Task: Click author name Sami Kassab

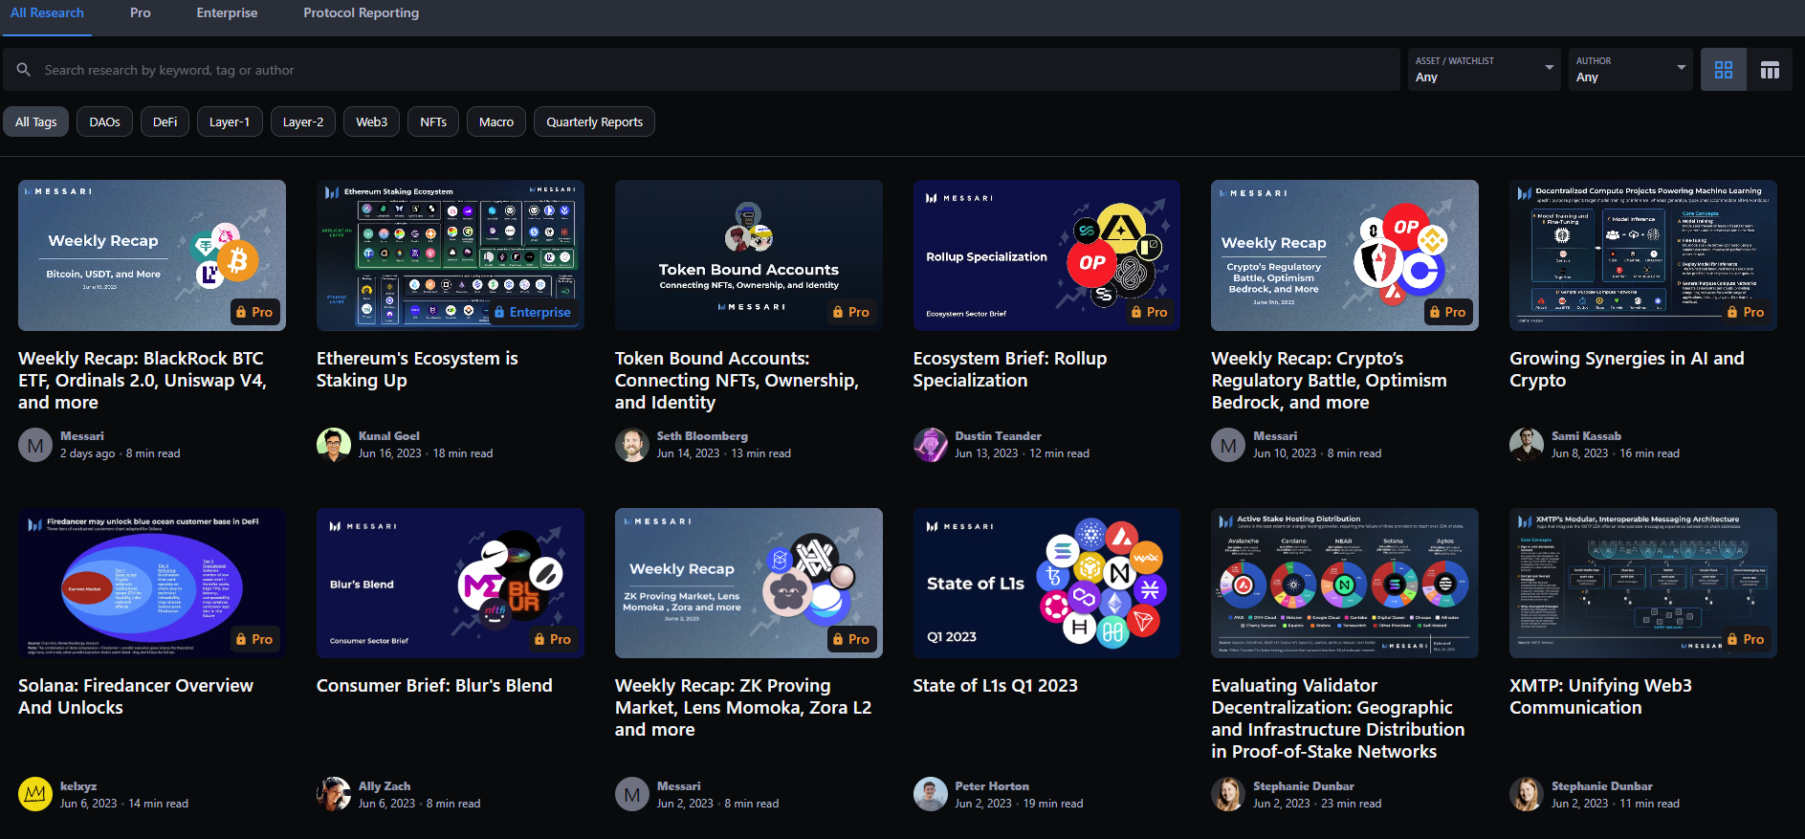Action: tap(1586, 436)
